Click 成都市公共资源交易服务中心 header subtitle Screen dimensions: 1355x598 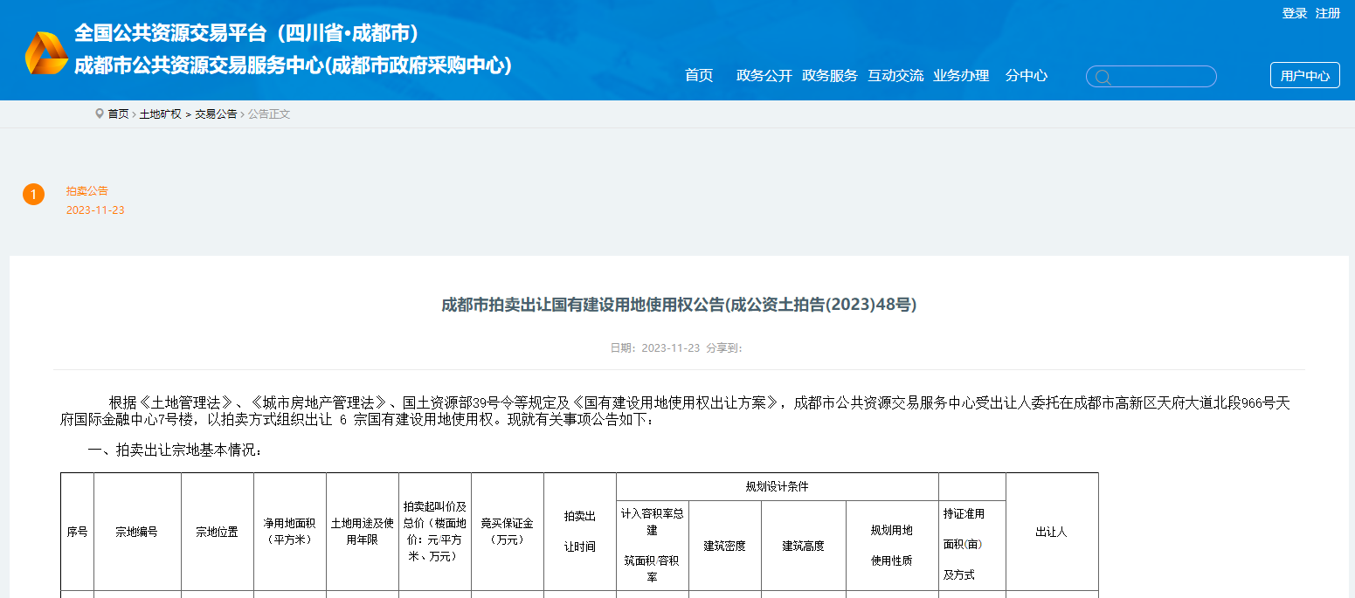click(293, 65)
